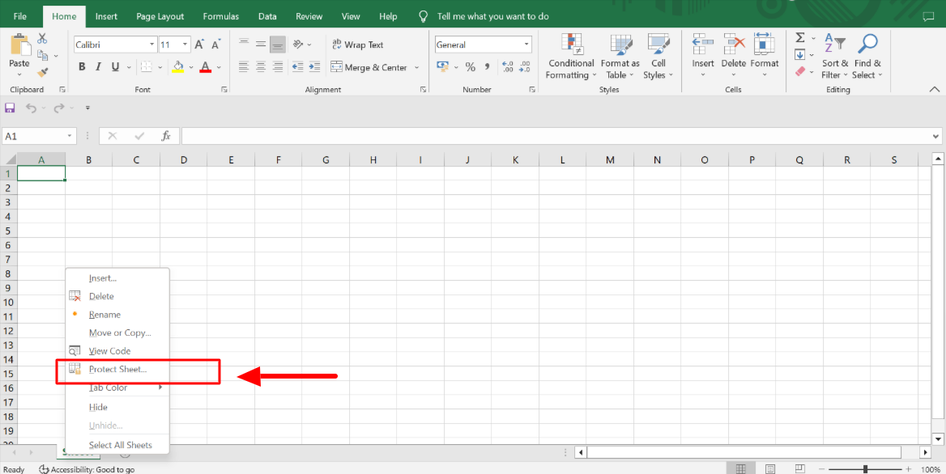Viewport: 946px width, 474px height.
Task: Apply Comma Style number format
Action: pyautogui.click(x=486, y=67)
